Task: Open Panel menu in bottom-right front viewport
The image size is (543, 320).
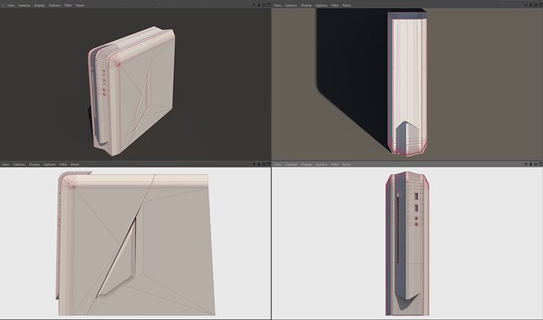Action: 346,164
